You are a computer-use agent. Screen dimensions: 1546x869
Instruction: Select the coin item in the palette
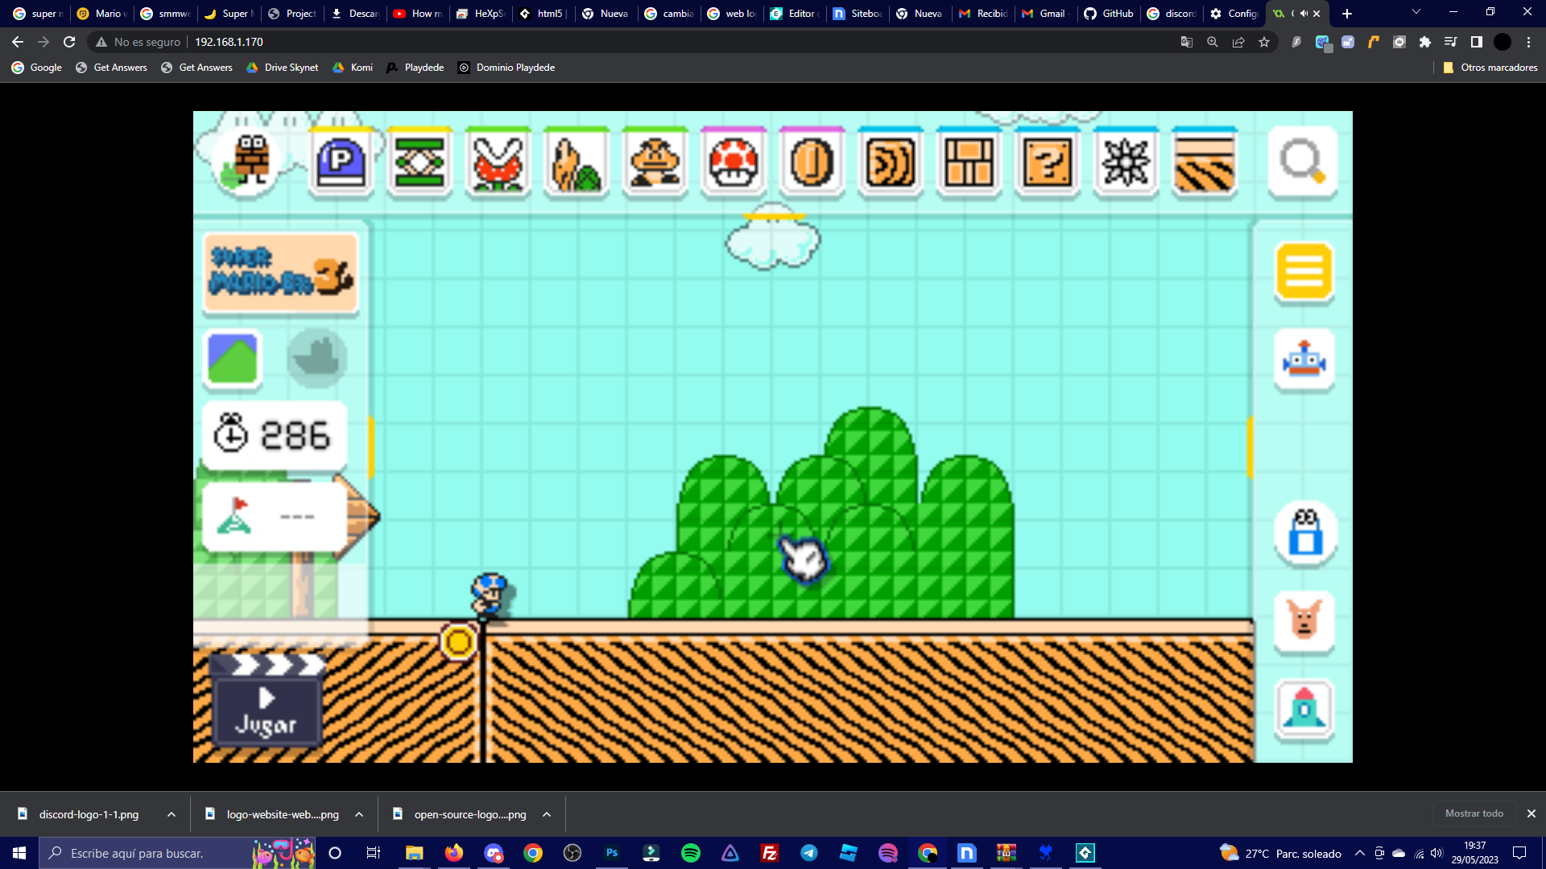(811, 163)
